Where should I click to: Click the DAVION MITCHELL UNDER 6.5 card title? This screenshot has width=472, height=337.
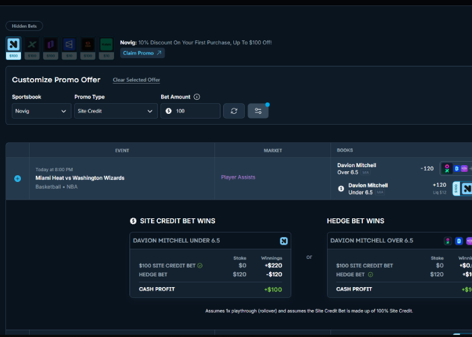tap(177, 241)
